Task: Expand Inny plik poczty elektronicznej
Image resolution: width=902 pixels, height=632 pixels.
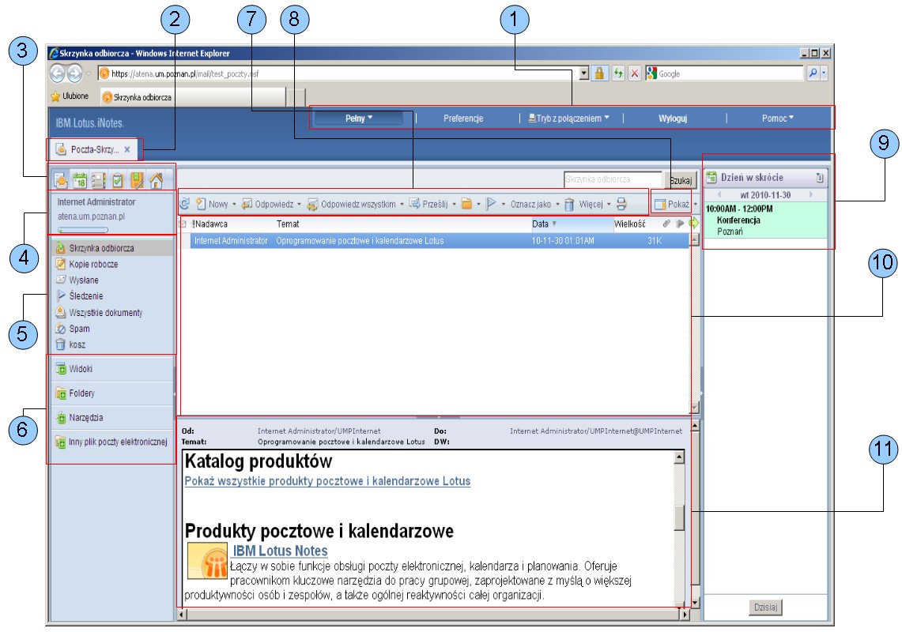Action: 111,442
